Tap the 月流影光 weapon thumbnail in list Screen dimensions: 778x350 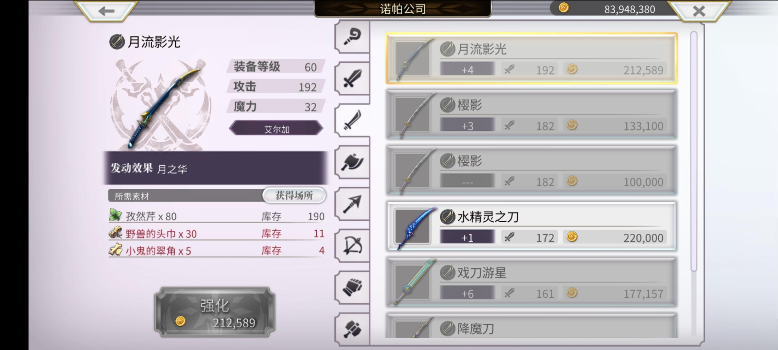point(413,59)
